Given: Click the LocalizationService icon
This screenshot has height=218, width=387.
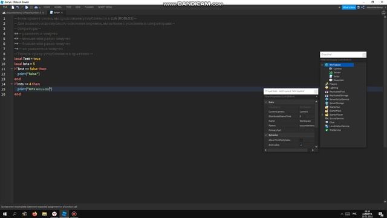Looking at the screenshot, I should click(327, 126).
